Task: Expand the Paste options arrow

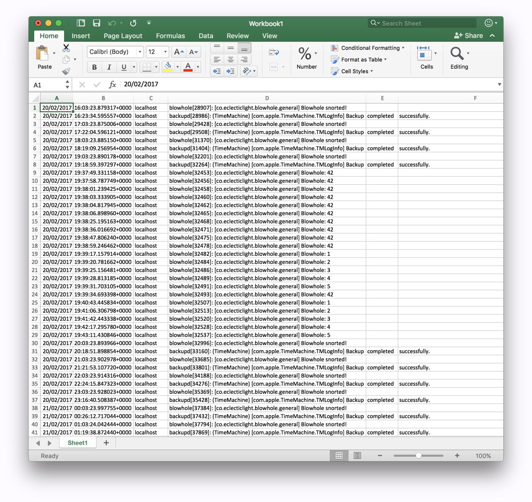Action: point(54,53)
